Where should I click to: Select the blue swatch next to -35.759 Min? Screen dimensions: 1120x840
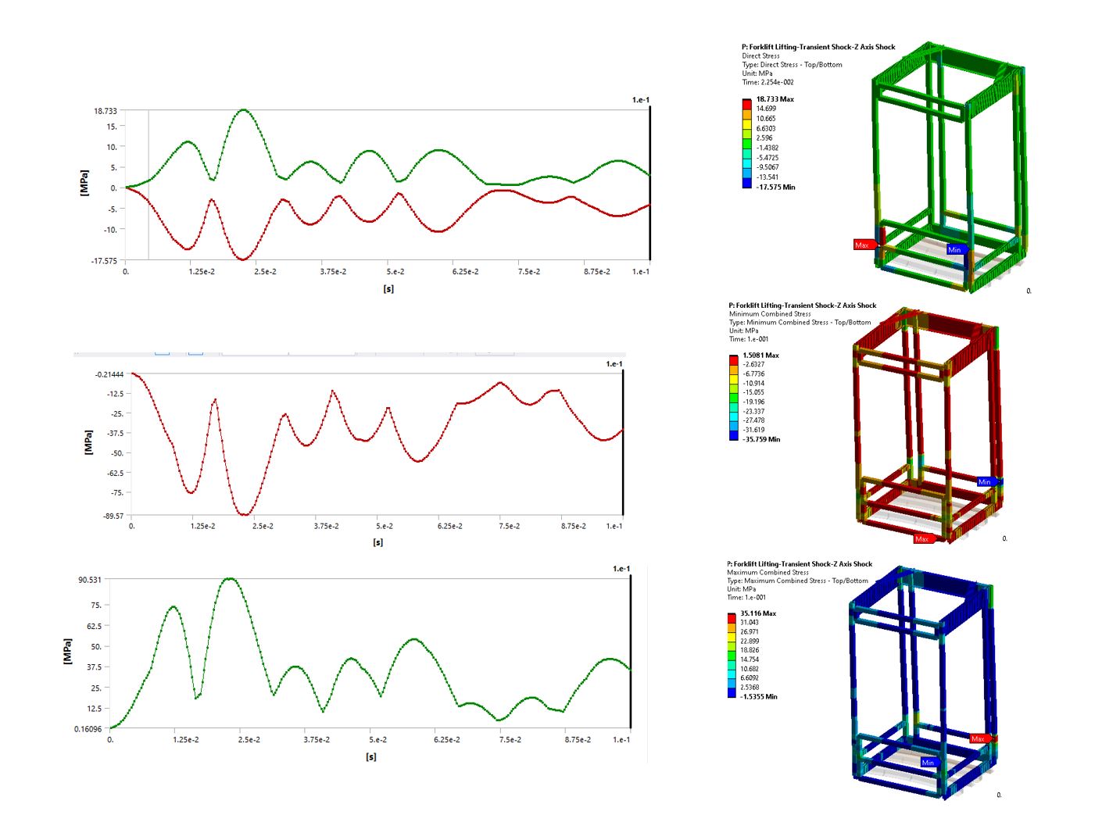(x=734, y=435)
